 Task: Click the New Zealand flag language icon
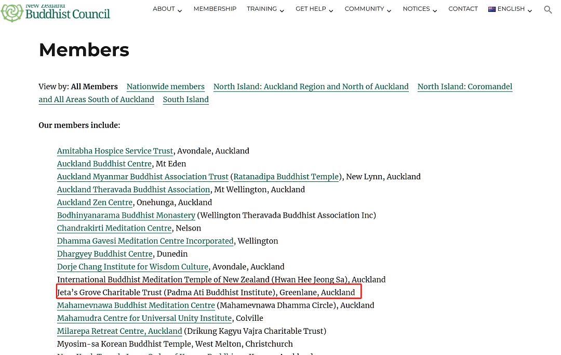coord(492,9)
